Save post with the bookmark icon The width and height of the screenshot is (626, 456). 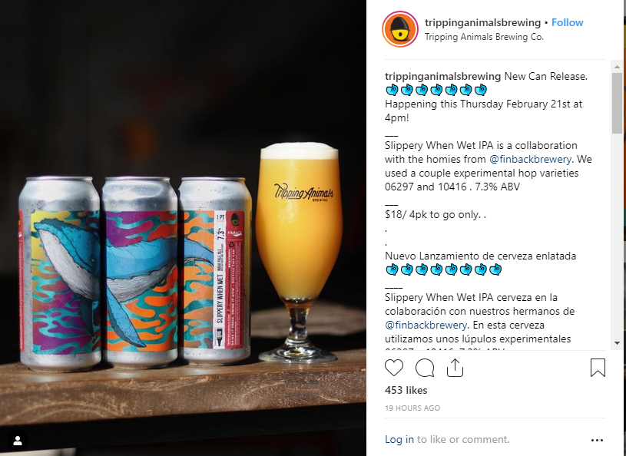598,368
